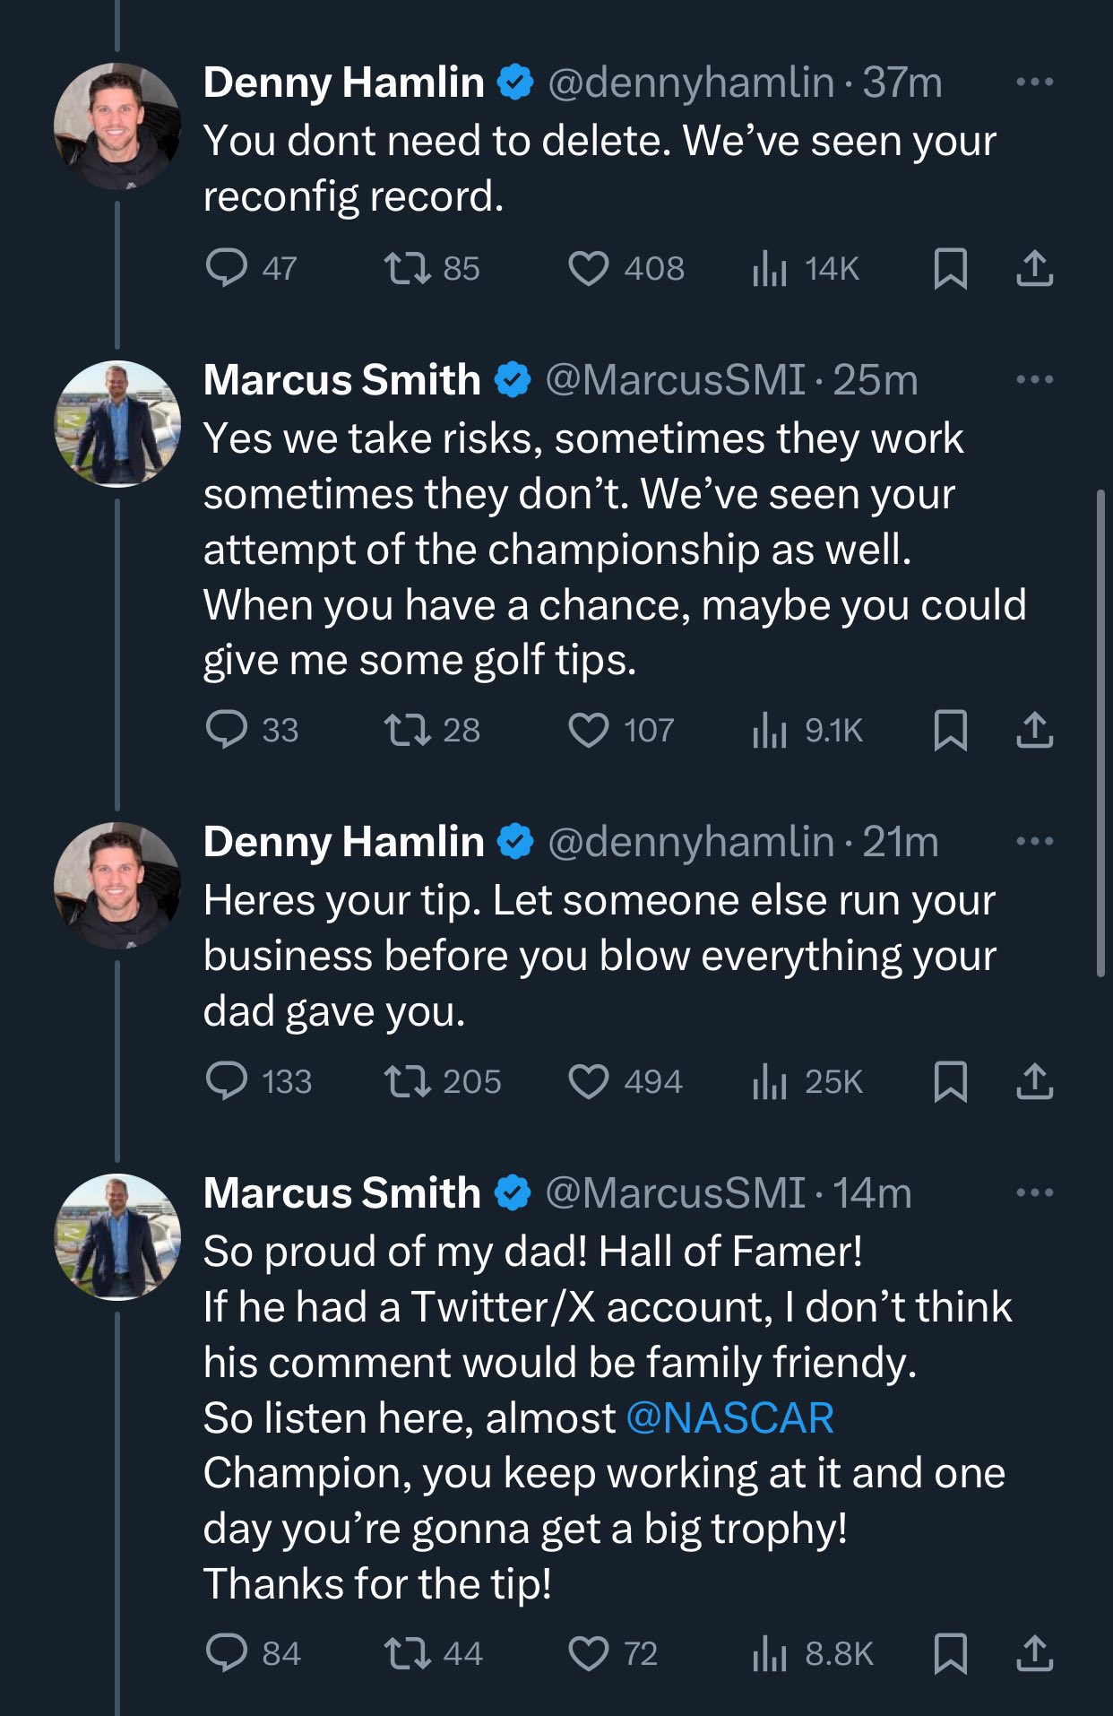The image size is (1113, 1716).
Task: Like Denny Hamlin's "reconfig record" tweet
Action: tap(589, 268)
